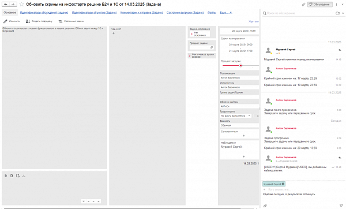This screenshot has width=346, height=209.
Task: Switch to the Основное tab
Action: (10, 13)
